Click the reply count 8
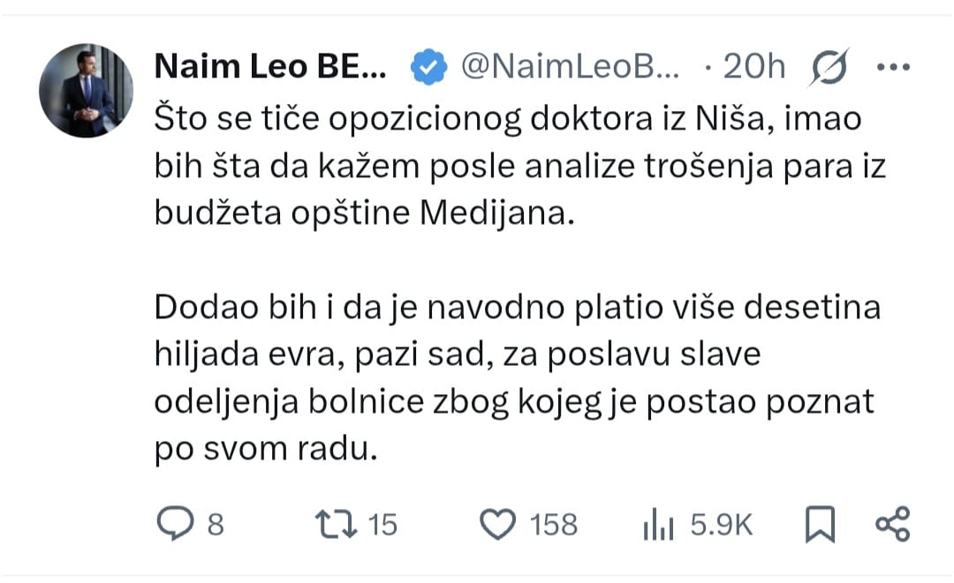The width and height of the screenshot is (954, 583). click(x=216, y=525)
